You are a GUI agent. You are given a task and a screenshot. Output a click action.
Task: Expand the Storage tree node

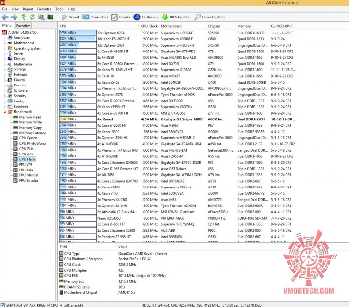coord(5,69)
